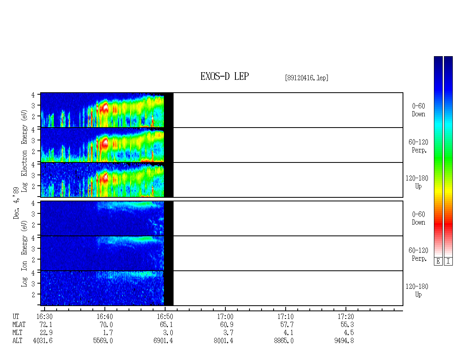Click the ALT value 8865.0
Image resolution: width=454 pixels, height=351 pixels.
(284, 341)
